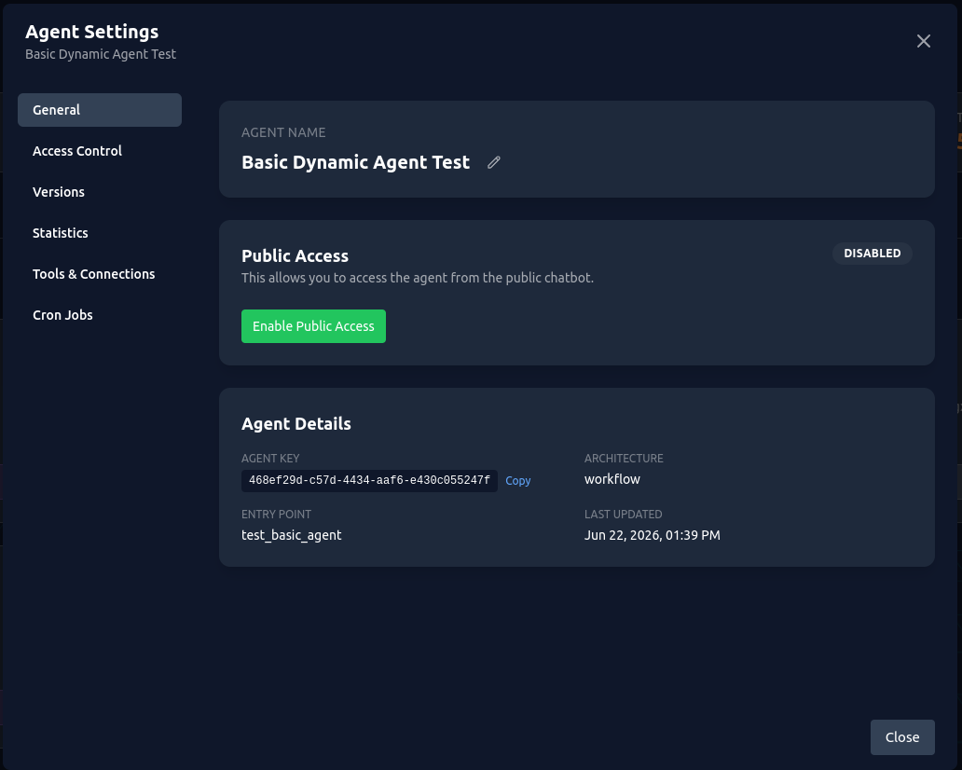Click the 'Agent Details' heading

[x=296, y=424]
